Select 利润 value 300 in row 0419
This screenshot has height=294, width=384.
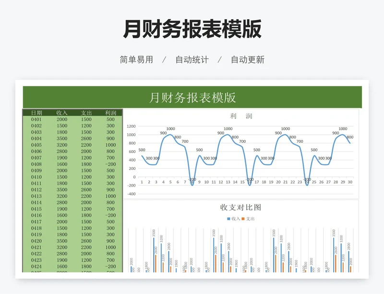(110, 234)
